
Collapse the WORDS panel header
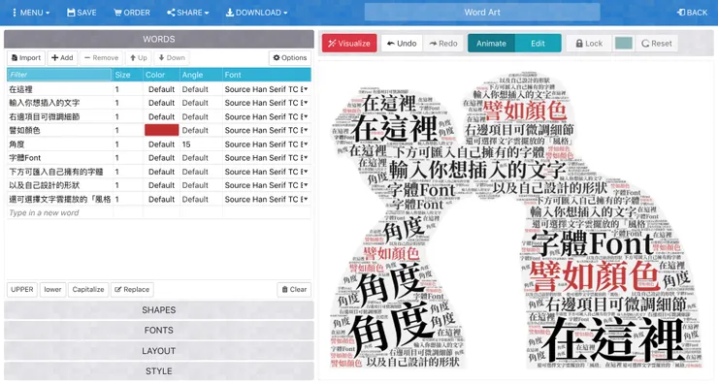pyautogui.click(x=159, y=40)
